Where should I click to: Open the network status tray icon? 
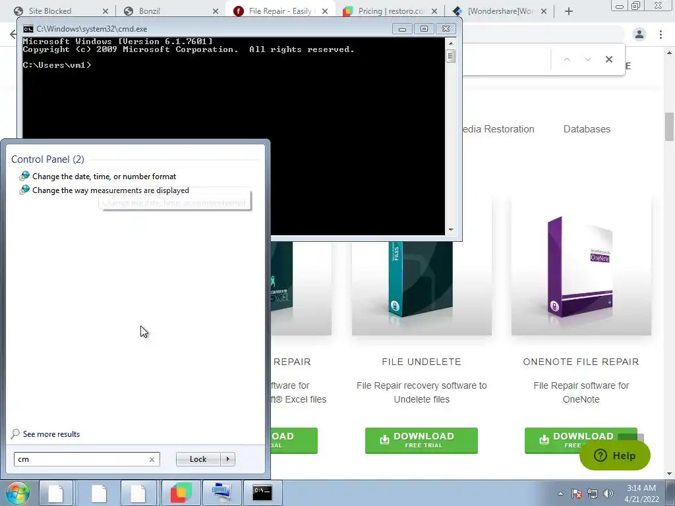[593, 493]
